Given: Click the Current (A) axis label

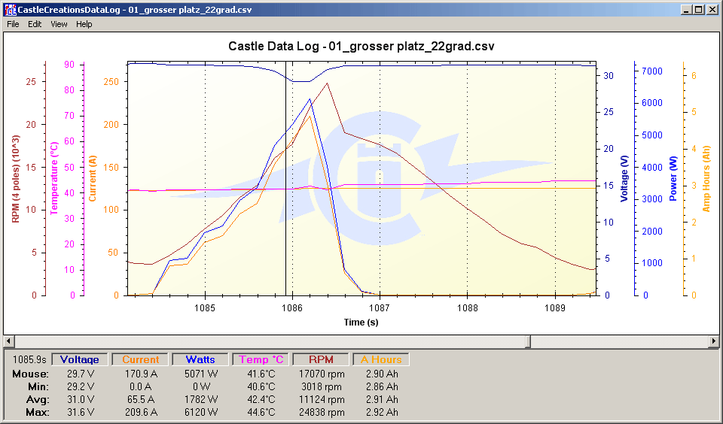Looking at the screenshot, I should pos(92,179).
